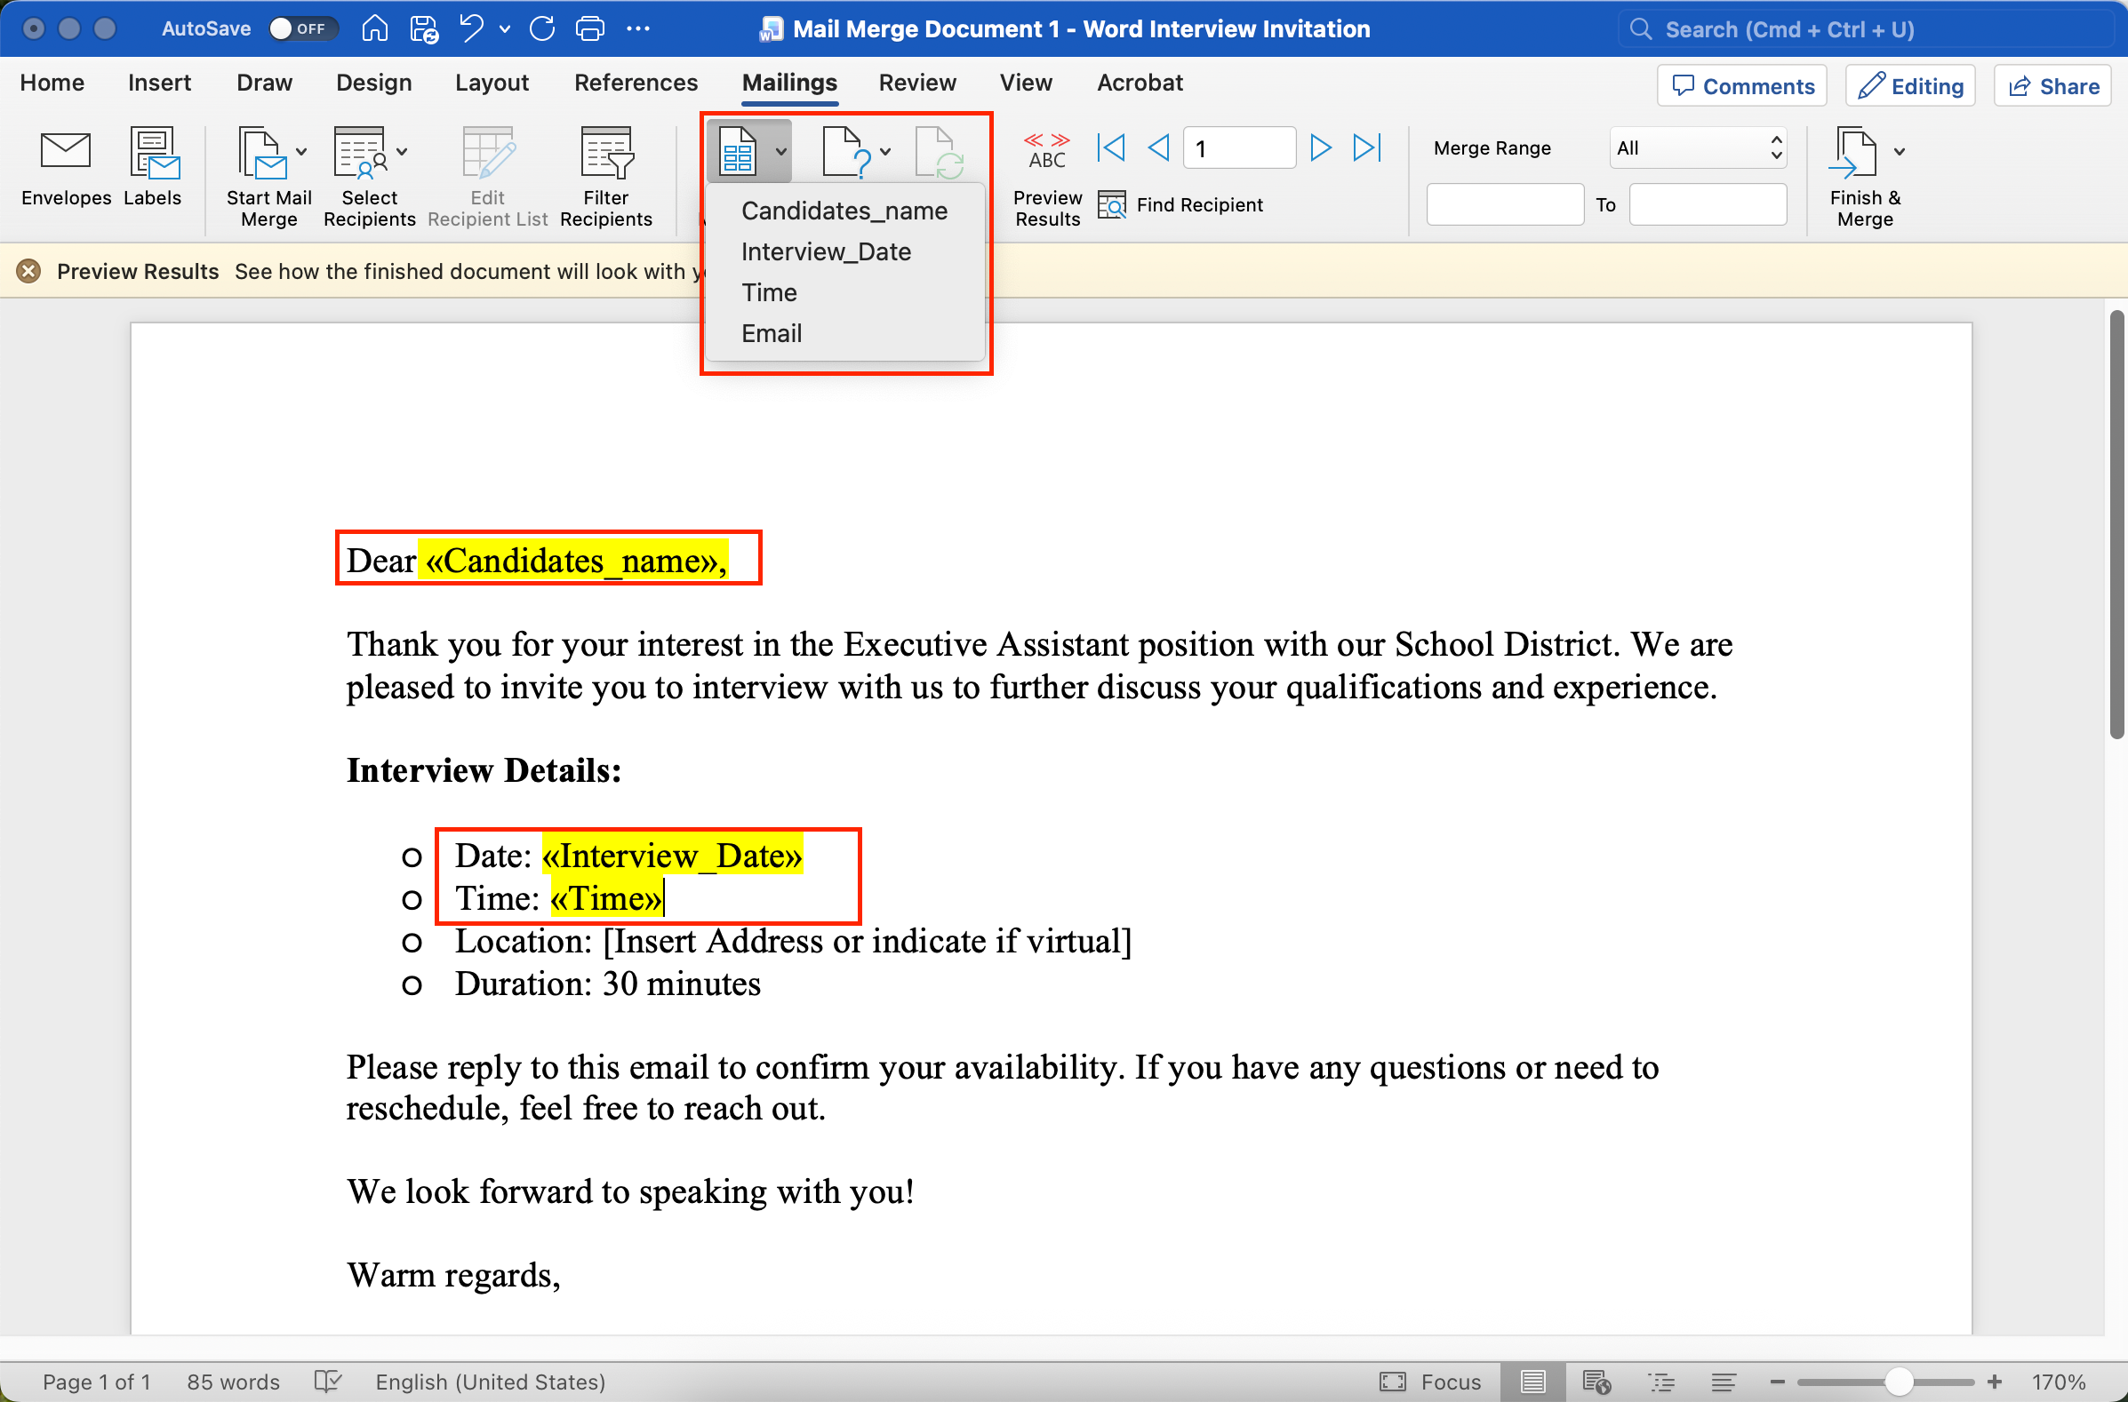
Task: Jump to the last record arrow
Action: coord(1367,147)
